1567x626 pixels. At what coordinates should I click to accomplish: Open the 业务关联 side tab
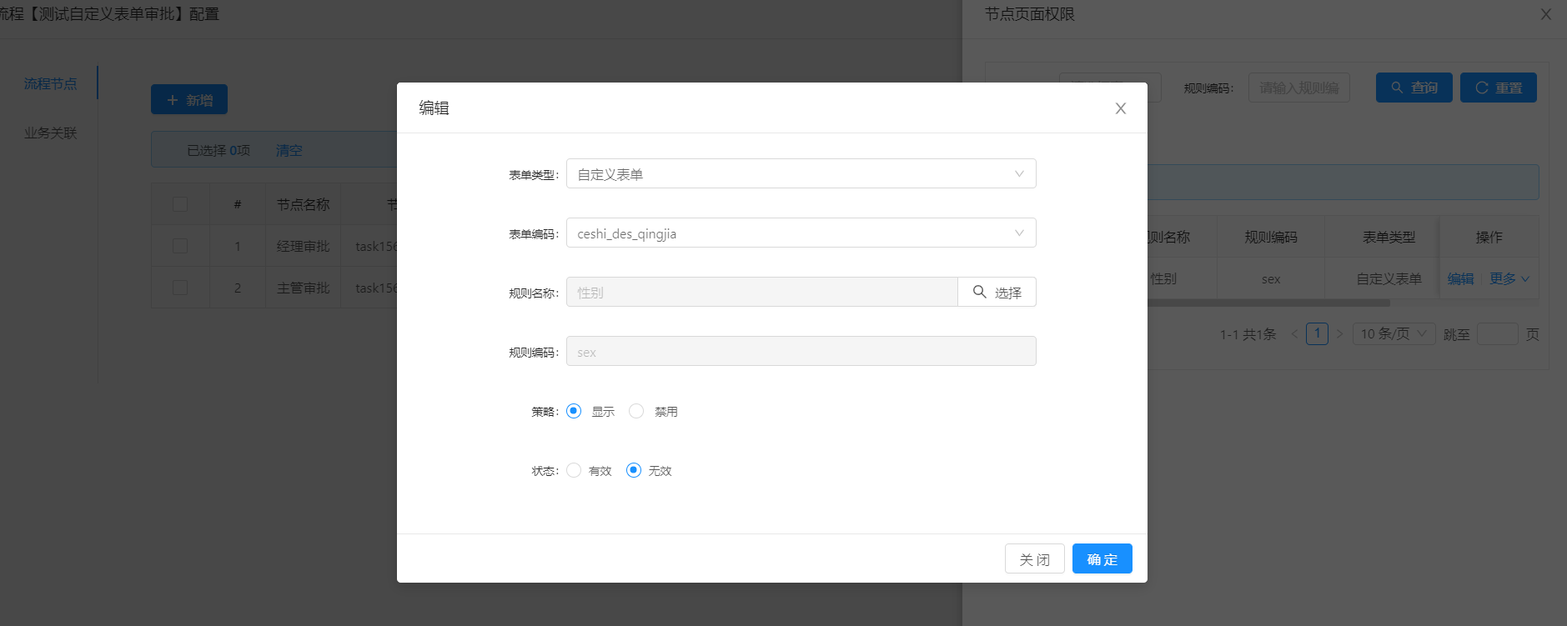[x=50, y=133]
